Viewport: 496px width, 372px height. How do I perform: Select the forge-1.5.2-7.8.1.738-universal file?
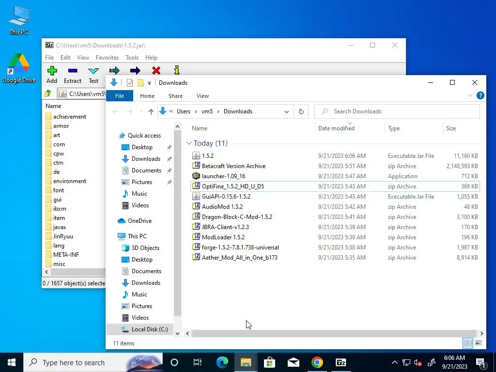(335, 248)
